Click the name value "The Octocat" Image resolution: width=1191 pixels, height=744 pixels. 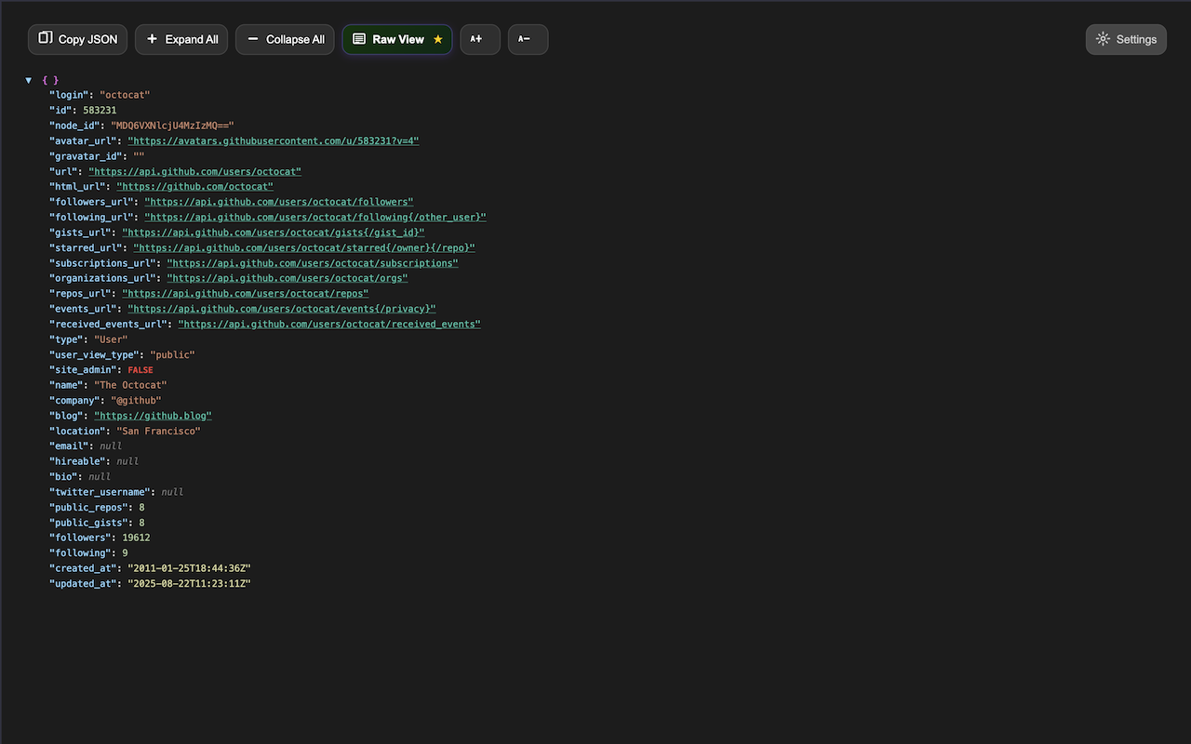tap(130, 385)
